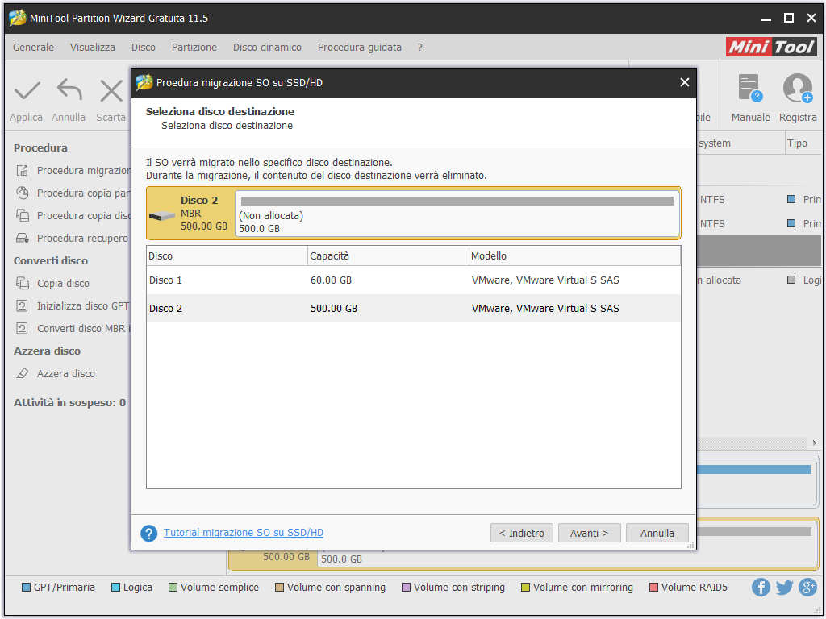The height and width of the screenshot is (619, 826).
Task: Click the Azzera disco eraser icon
Action: coord(23,374)
